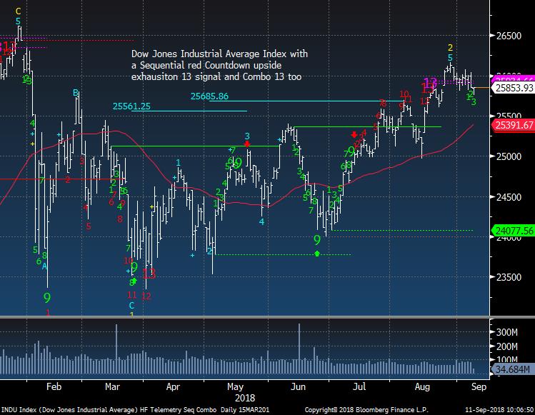Select the Mar label on the time axis
The height and width of the screenshot is (415, 535).
112,386
